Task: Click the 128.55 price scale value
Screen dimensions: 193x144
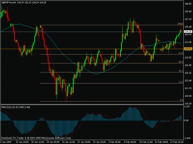Action: coord(188,57)
